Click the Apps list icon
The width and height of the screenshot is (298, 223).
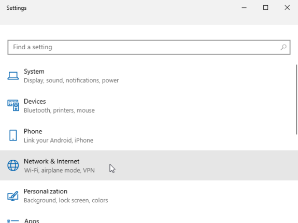[13, 221]
